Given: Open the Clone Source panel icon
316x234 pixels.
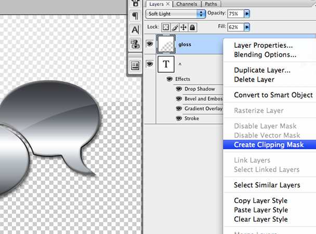Looking at the screenshot, I should [135, 44].
